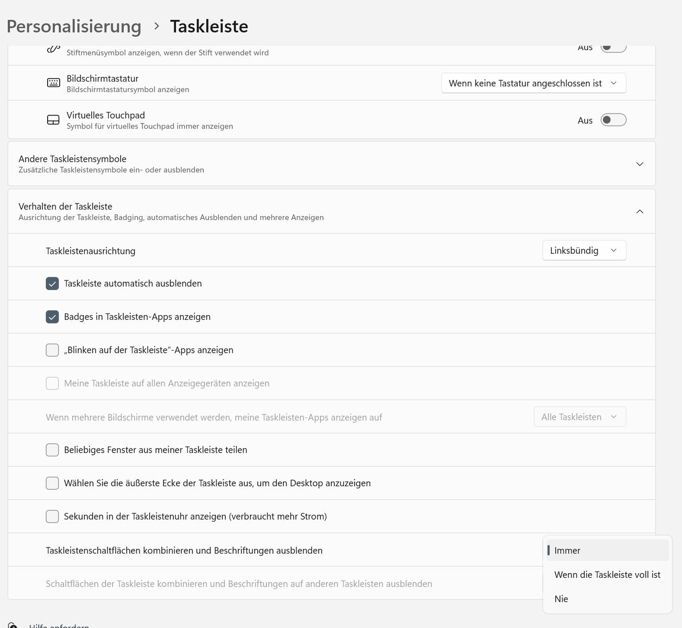
Task: Disable Badges in Taskleisten-Apps anzeigen
Action: coord(52,317)
